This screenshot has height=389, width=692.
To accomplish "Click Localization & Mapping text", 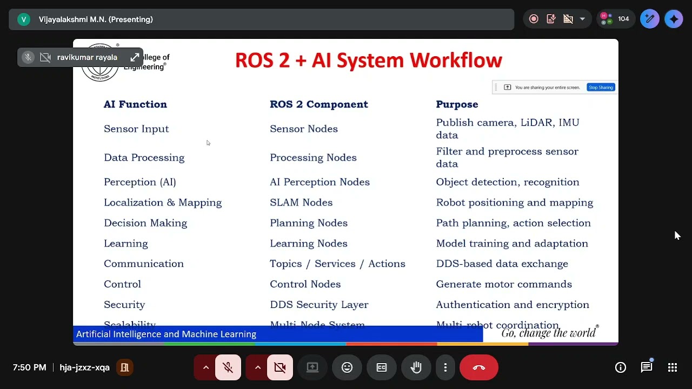I will pos(163,203).
